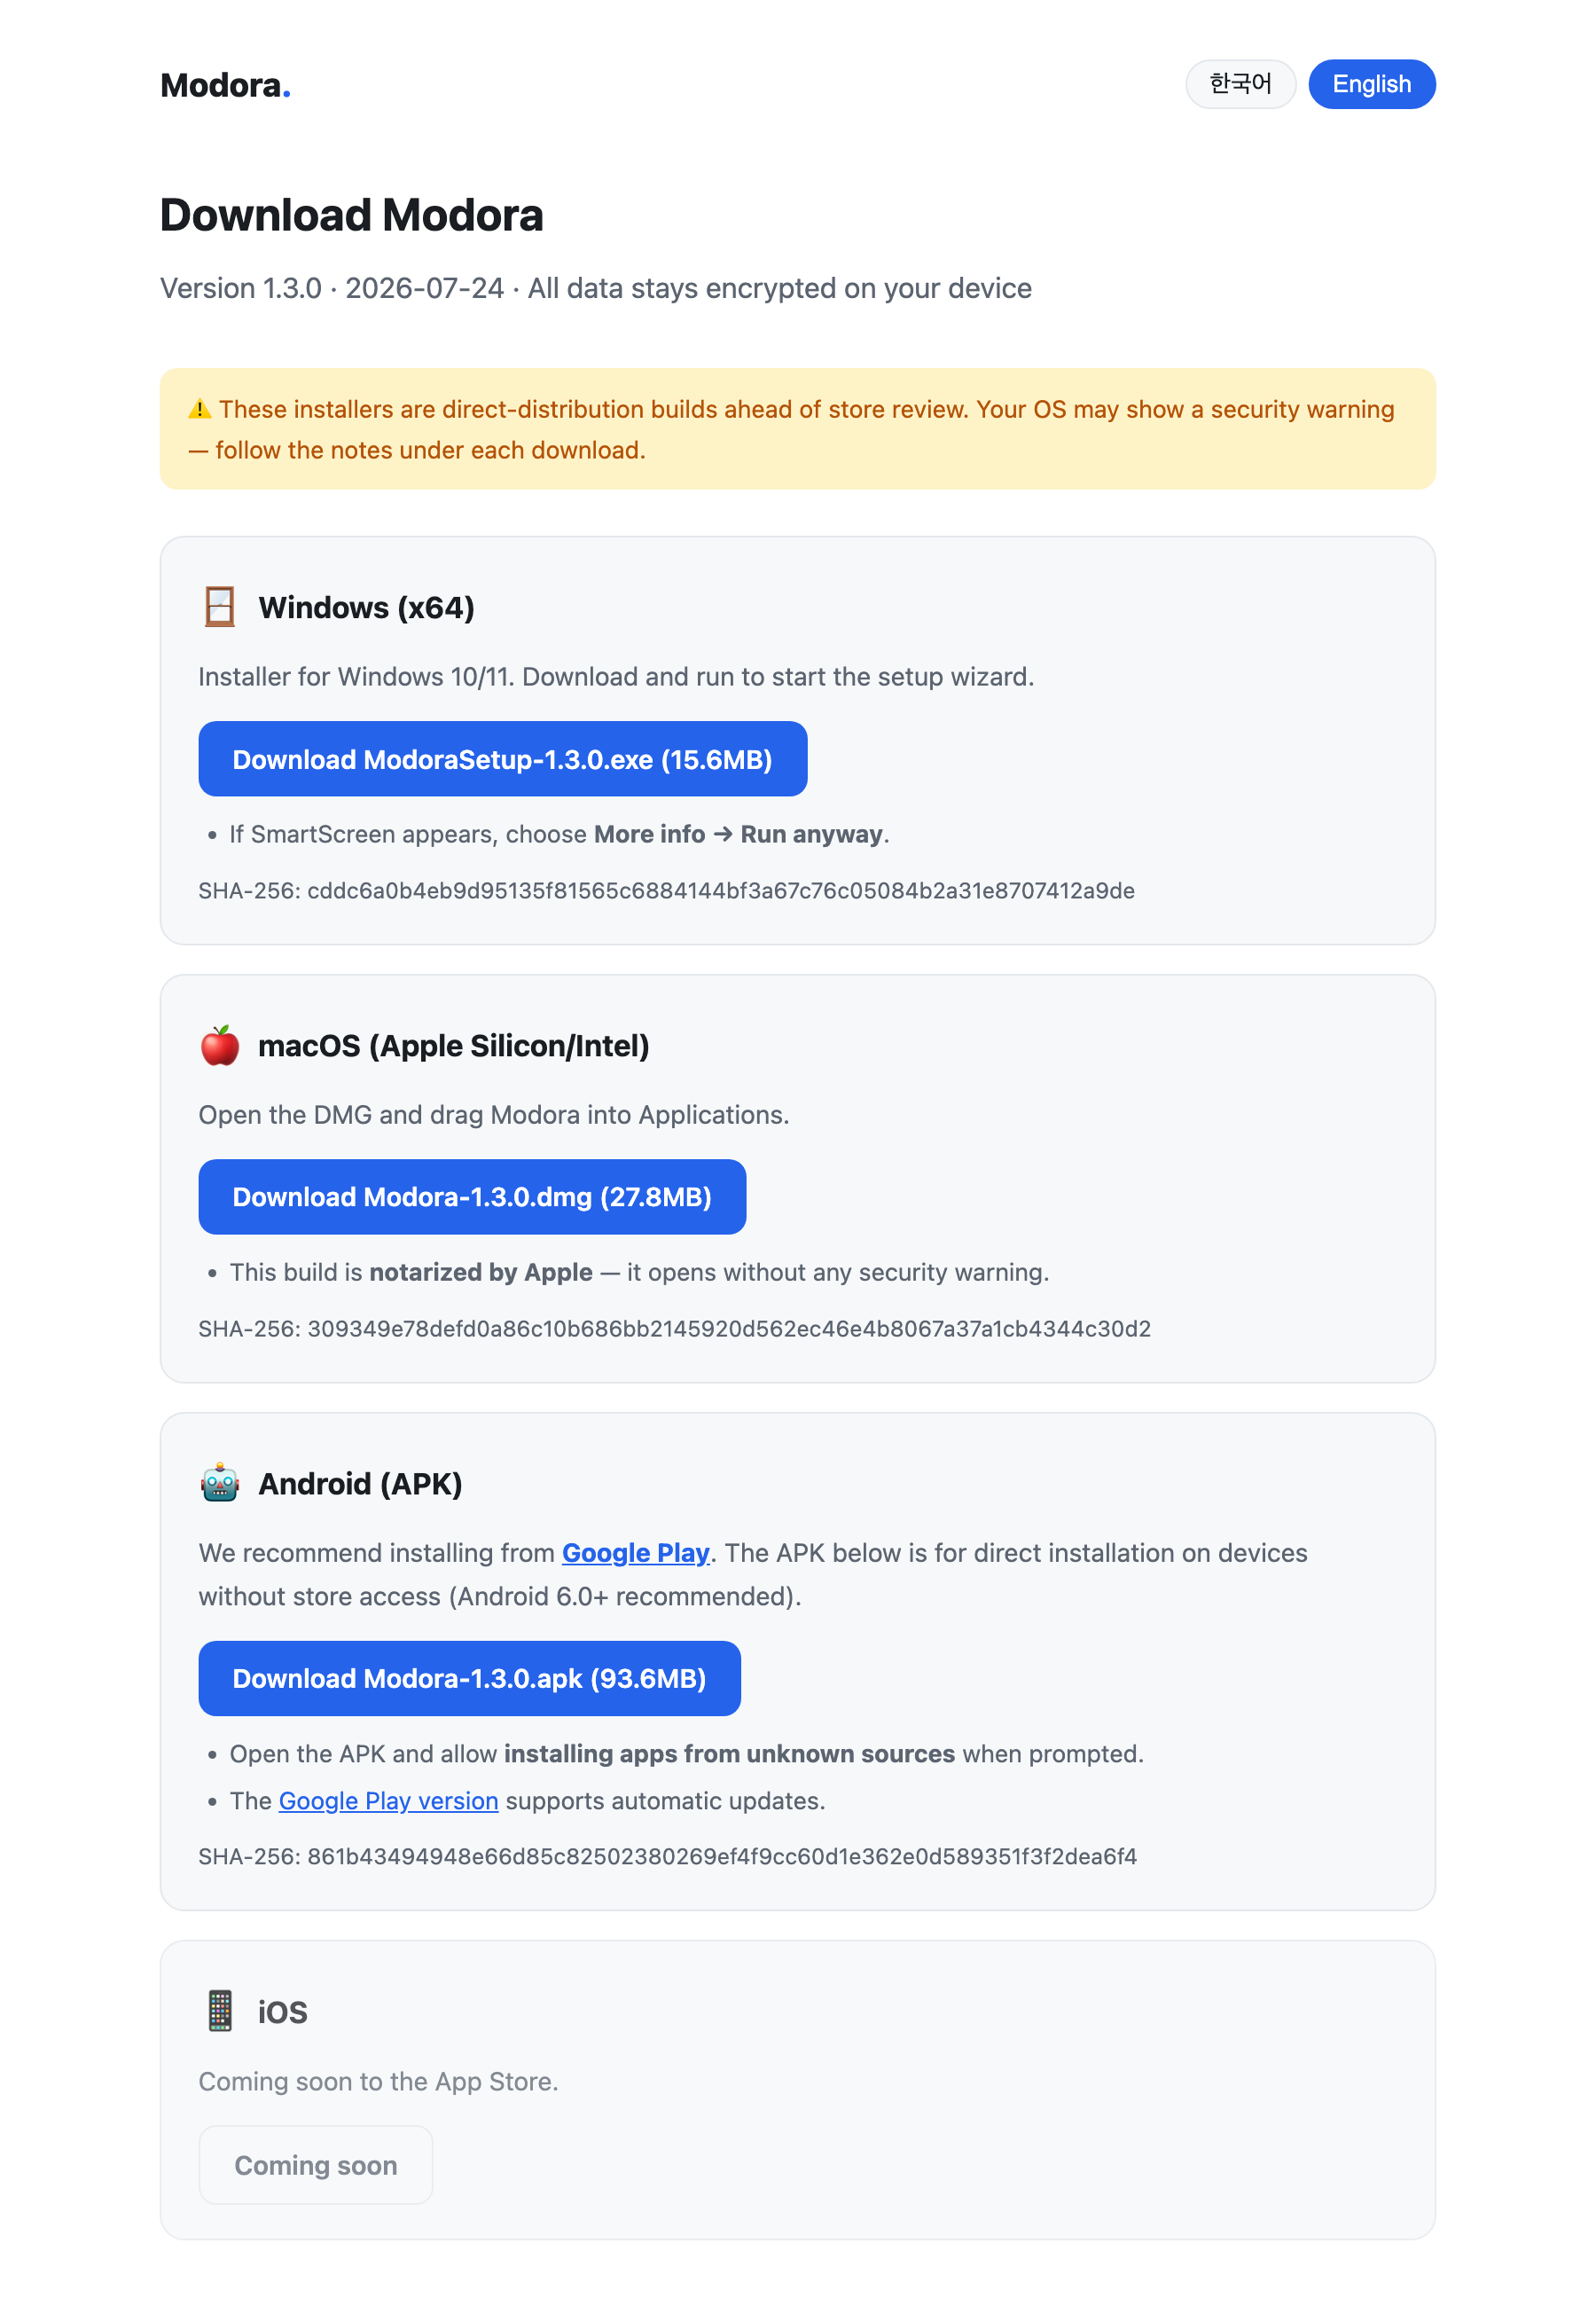This screenshot has width=1596, height=2306.
Task: Select the English language toggle
Action: pos(1371,84)
